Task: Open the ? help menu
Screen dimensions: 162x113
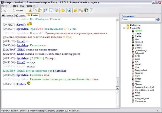Action: point(38,6)
